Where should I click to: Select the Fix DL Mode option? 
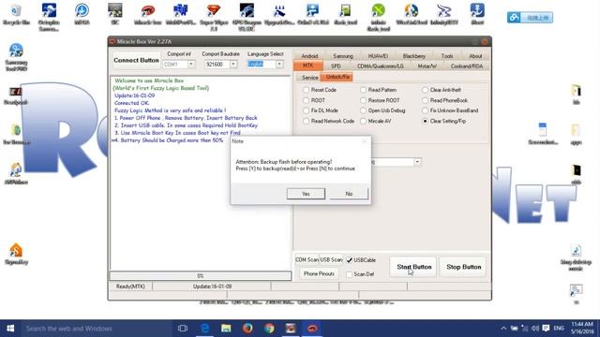click(306, 110)
